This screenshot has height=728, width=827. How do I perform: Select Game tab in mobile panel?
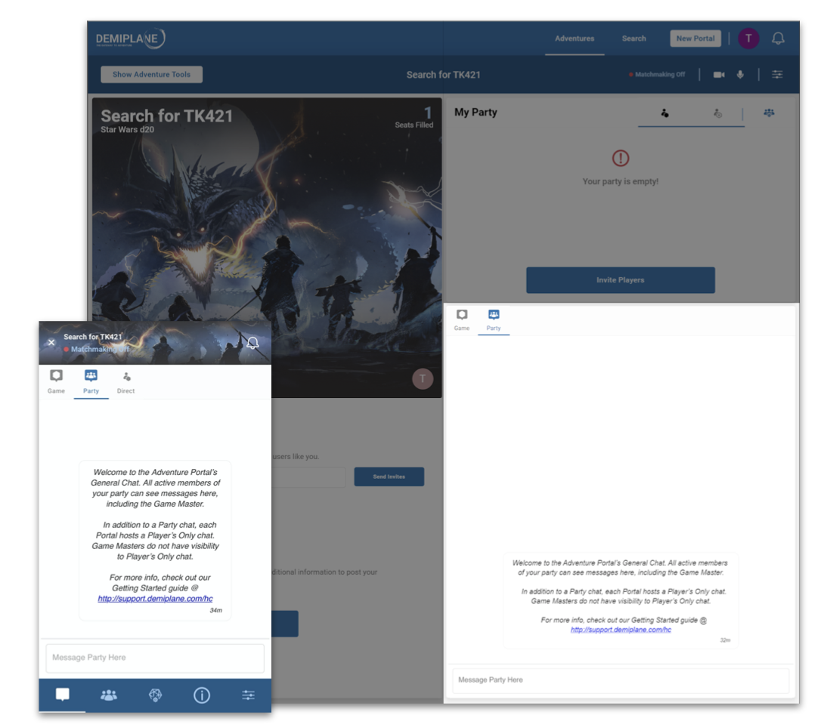pos(56,381)
